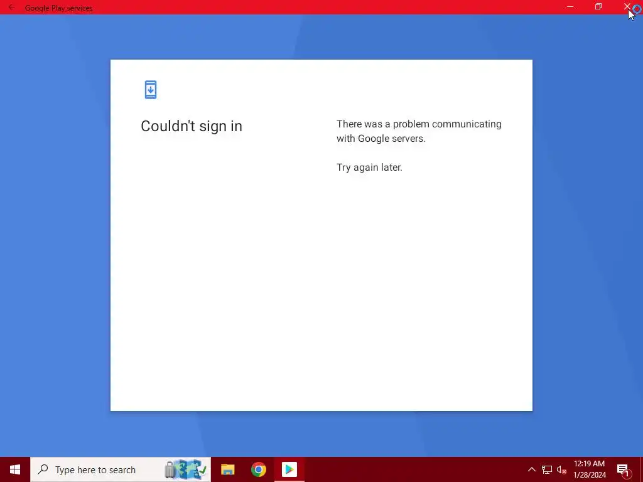Go back using the title bar arrow

(11, 8)
